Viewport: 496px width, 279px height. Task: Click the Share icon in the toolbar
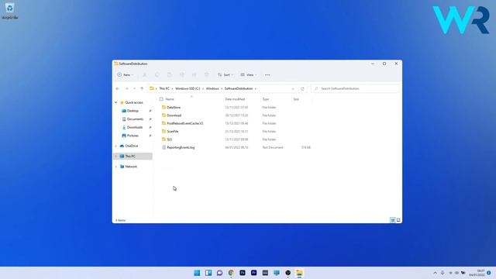pyautogui.click(x=195, y=75)
